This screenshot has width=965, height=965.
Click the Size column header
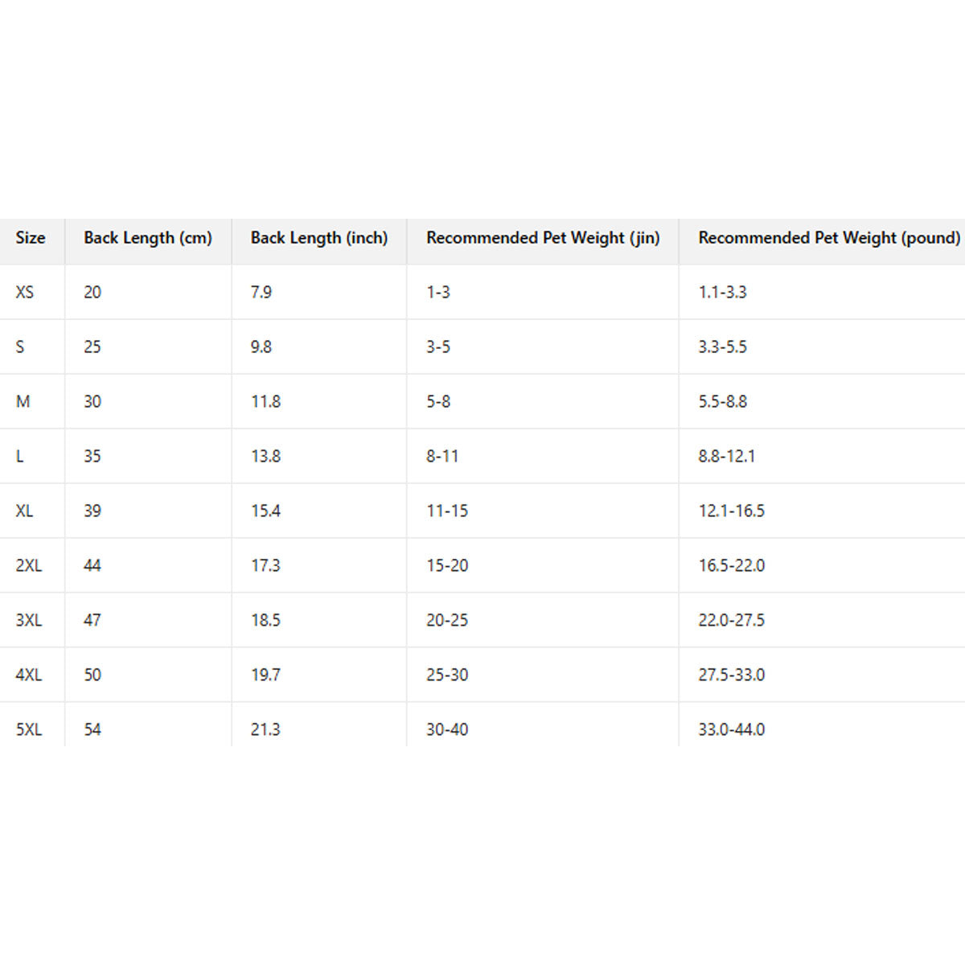tap(31, 238)
